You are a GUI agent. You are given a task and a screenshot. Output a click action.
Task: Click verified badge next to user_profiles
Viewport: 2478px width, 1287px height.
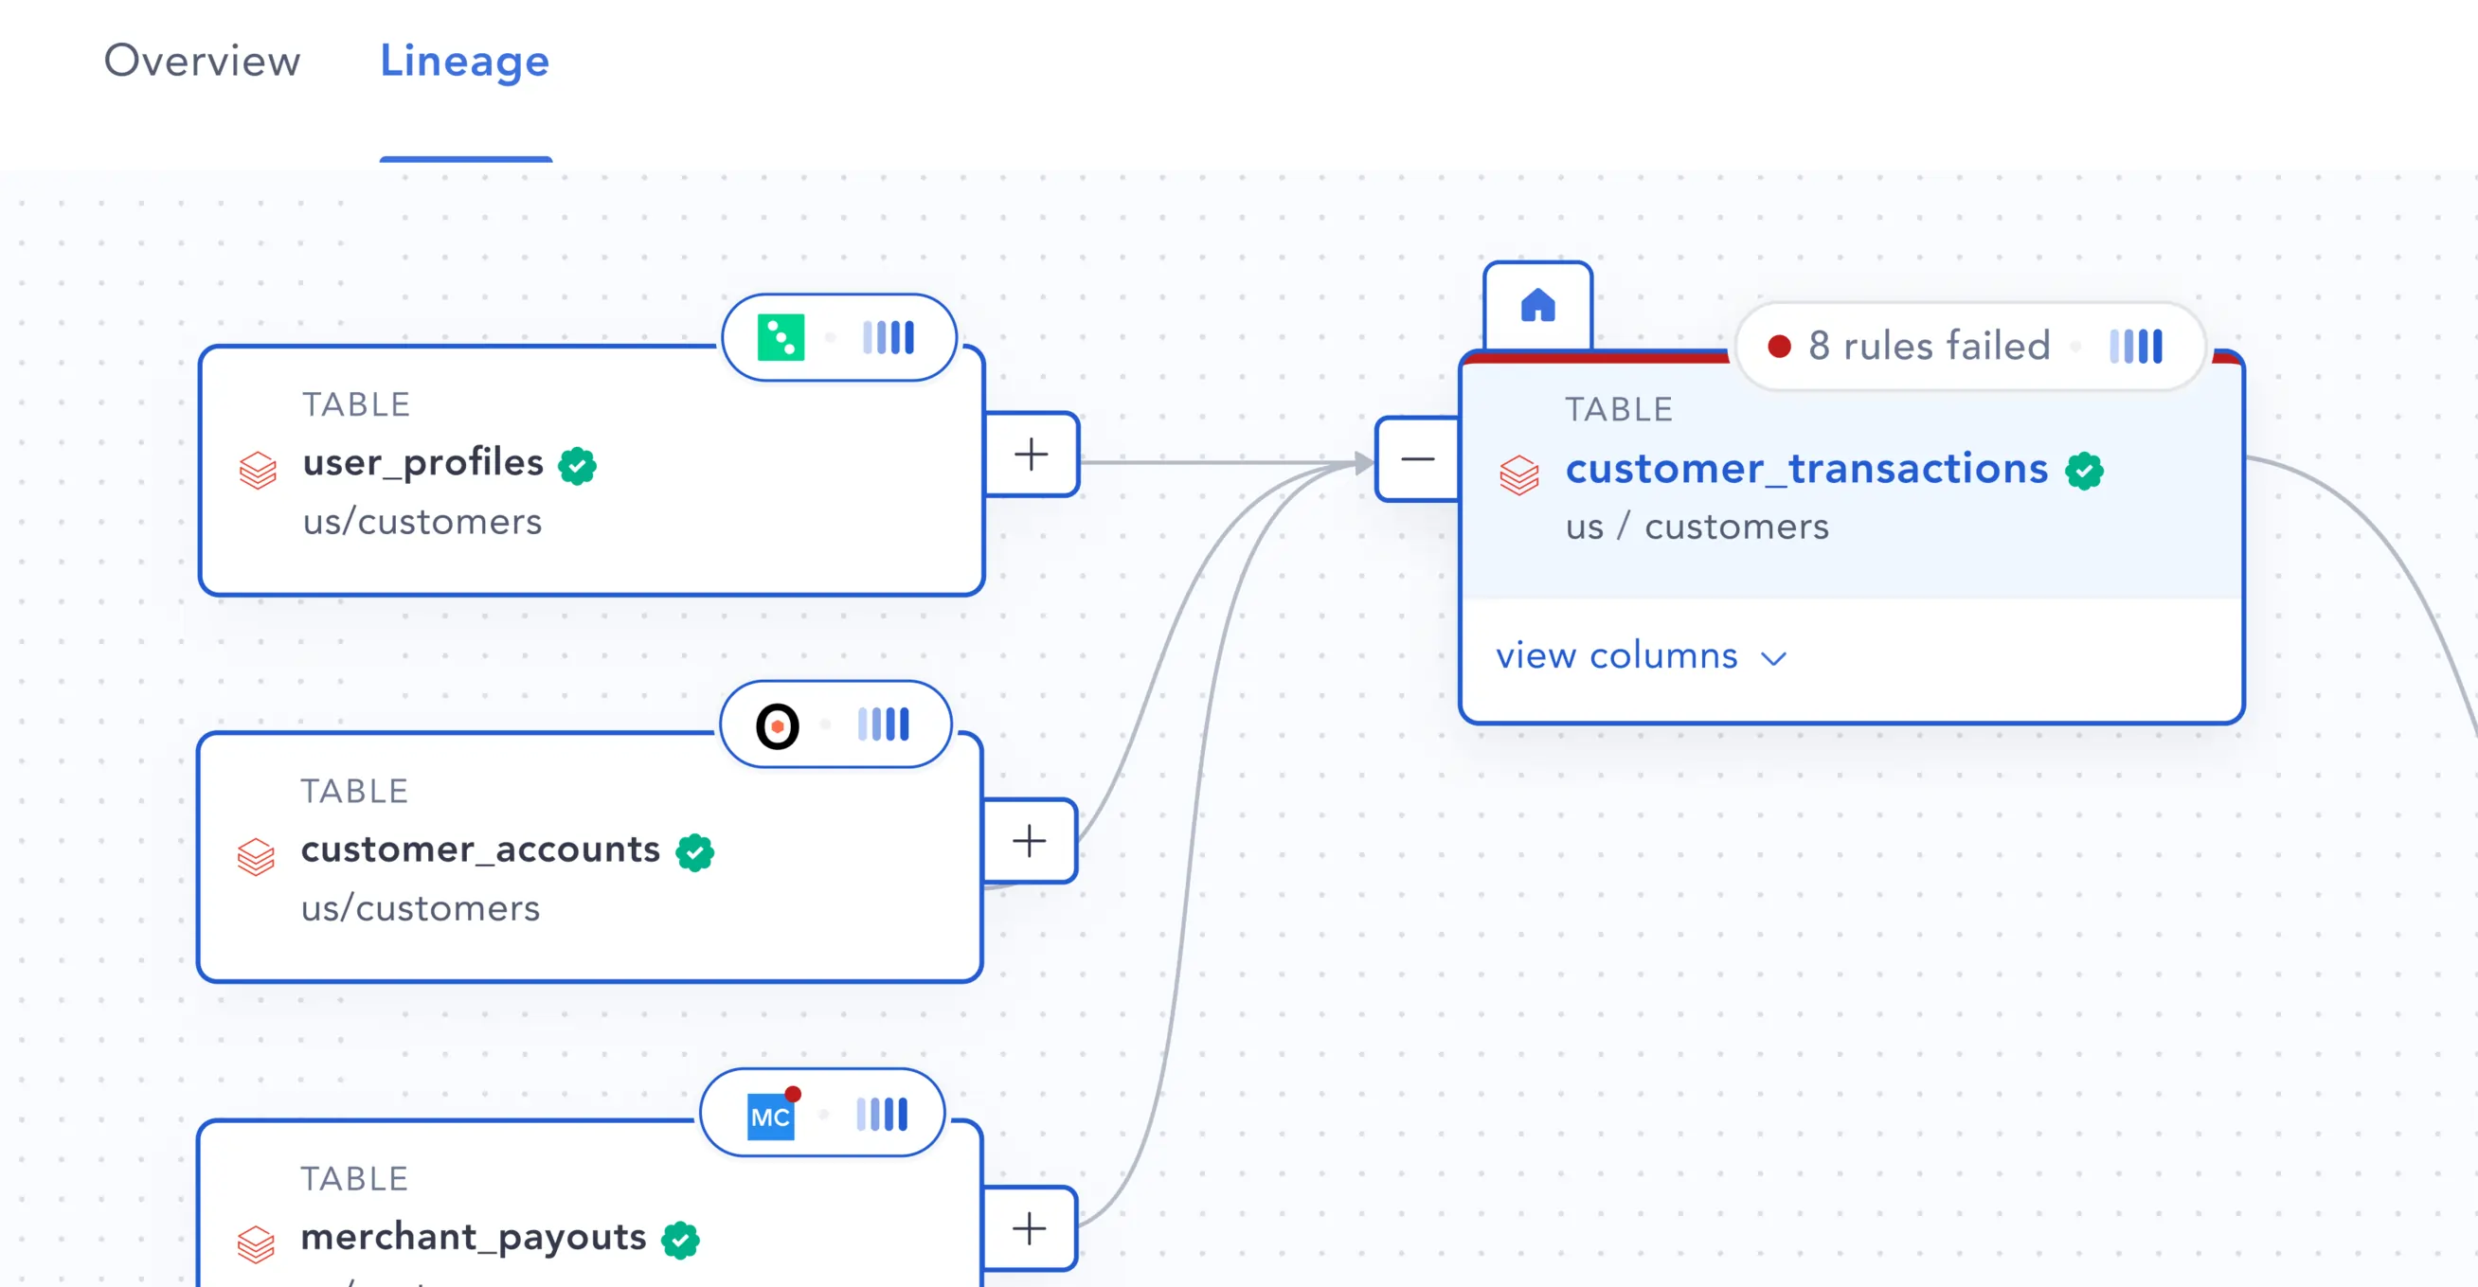tap(577, 466)
